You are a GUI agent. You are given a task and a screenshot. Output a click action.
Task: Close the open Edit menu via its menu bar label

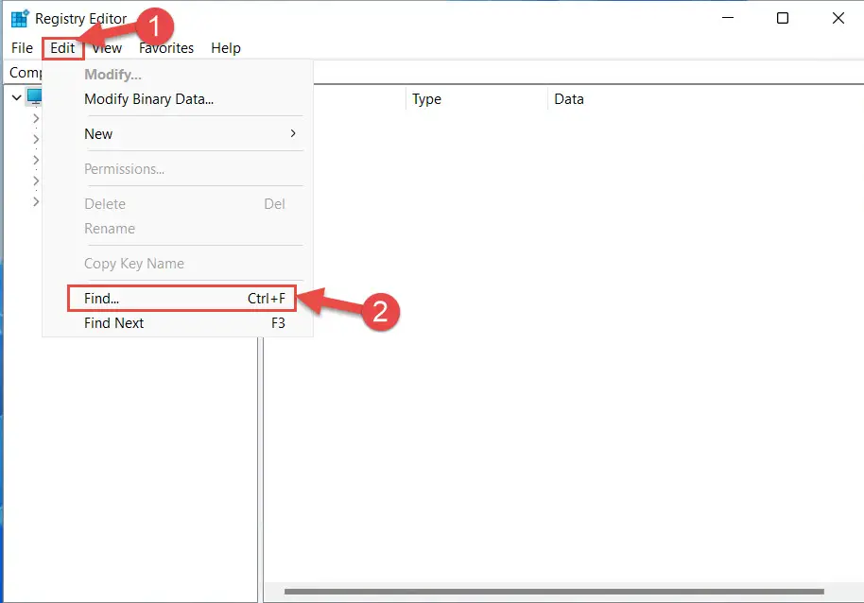[62, 48]
